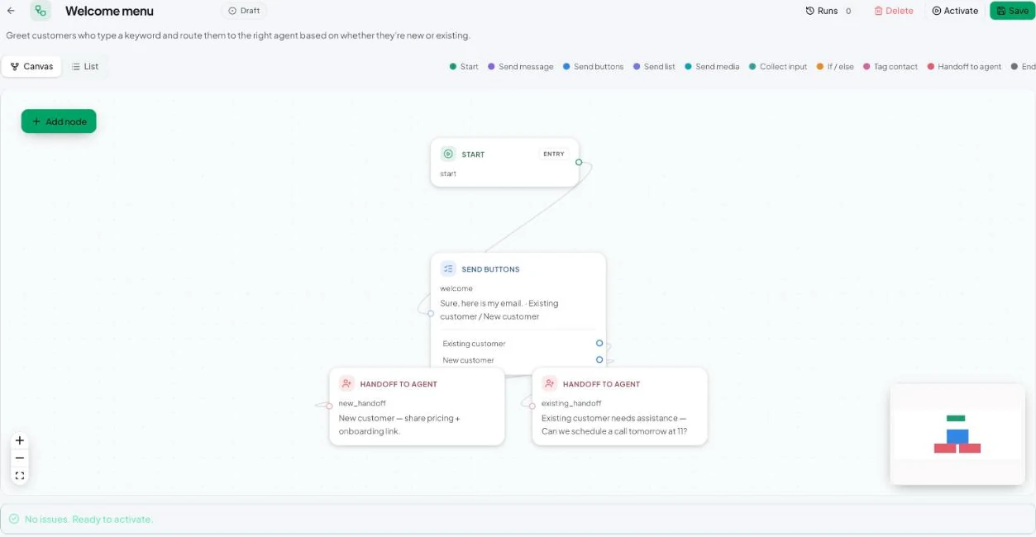1036x537 pixels.
Task: Select the existing_handoff node text
Action: [613, 425]
